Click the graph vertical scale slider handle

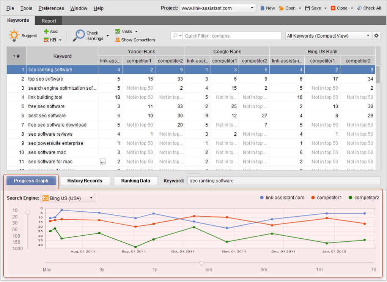pos(27,212)
